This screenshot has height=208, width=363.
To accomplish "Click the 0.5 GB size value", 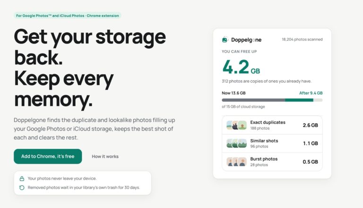I will [x=310, y=162].
